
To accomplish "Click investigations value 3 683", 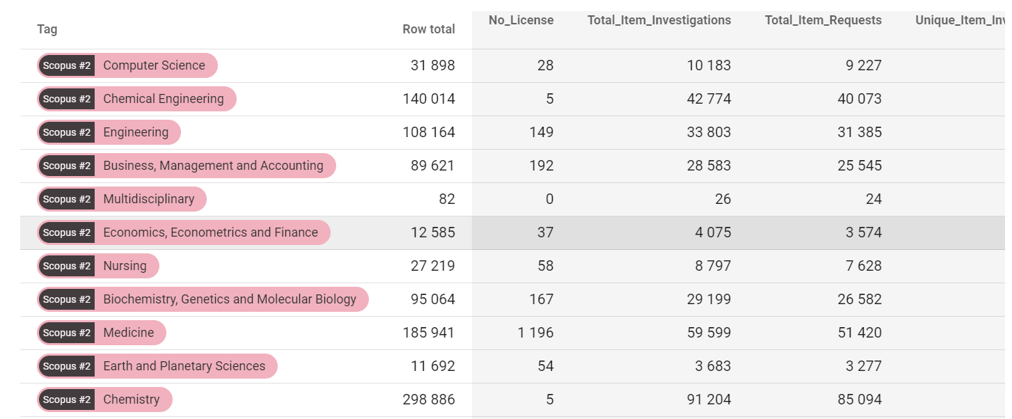I will pos(713,366).
